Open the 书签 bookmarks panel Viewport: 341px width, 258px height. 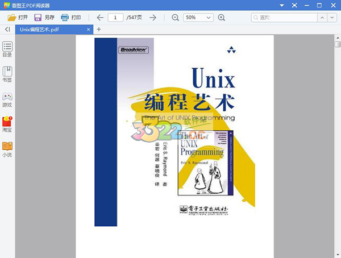pos(7,74)
